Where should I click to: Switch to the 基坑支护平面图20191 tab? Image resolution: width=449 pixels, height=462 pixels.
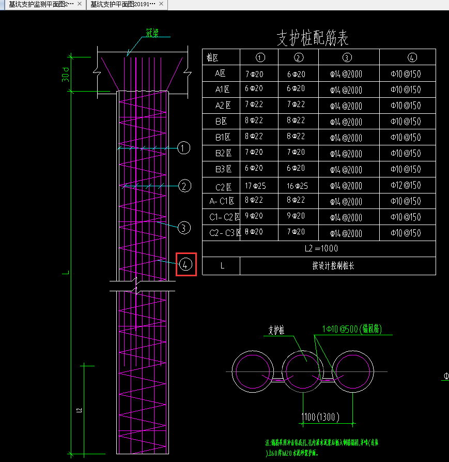123,4
